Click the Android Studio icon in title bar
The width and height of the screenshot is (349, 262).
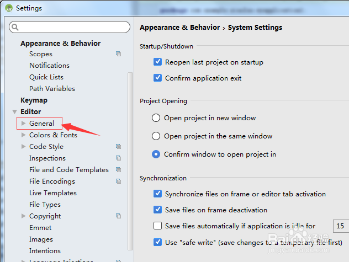(8, 8)
